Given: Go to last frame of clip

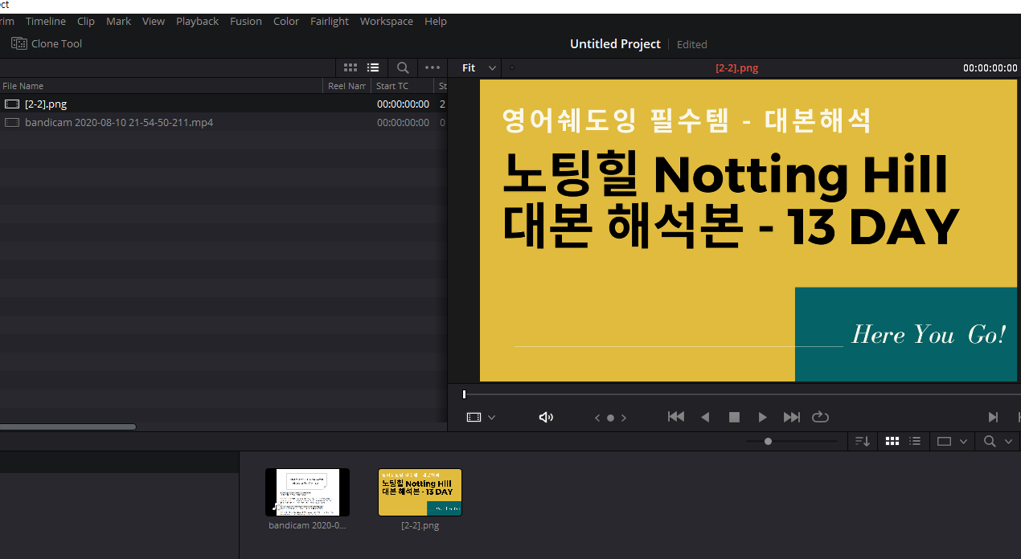Looking at the screenshot, I should click(x=792, y=417).
